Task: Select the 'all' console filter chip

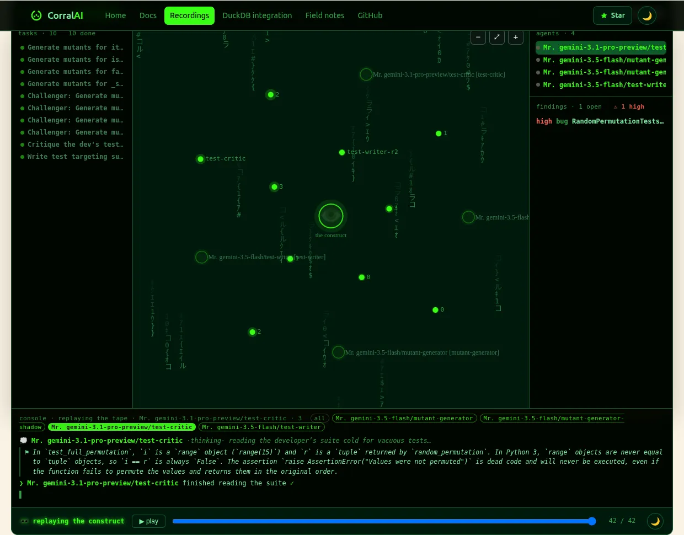Action: click(x=320, y=418)
